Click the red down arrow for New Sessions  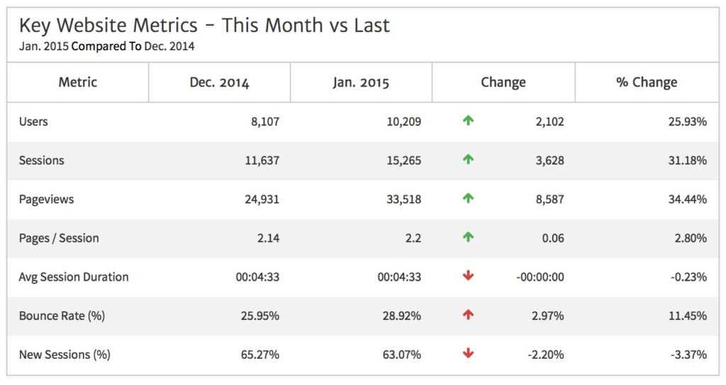point(468,354)
